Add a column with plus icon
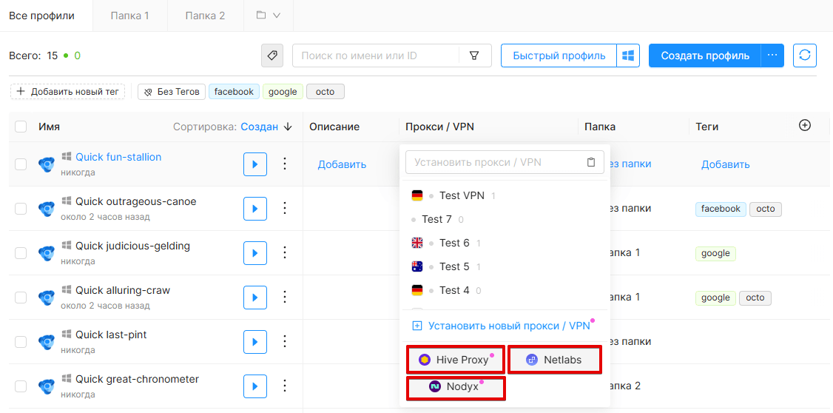 point(805,125)
